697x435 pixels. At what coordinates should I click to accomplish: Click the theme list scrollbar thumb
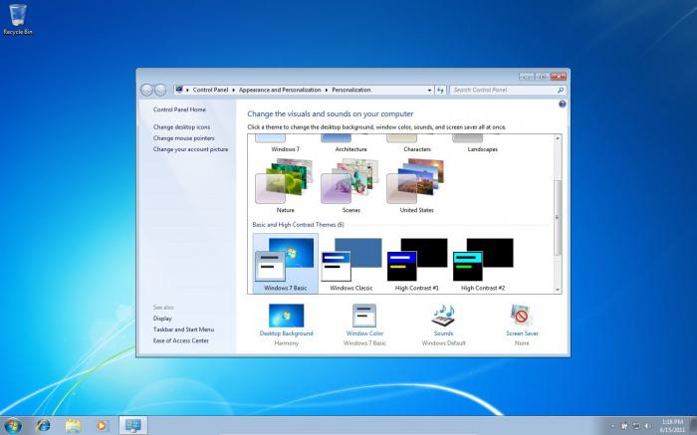558,218
